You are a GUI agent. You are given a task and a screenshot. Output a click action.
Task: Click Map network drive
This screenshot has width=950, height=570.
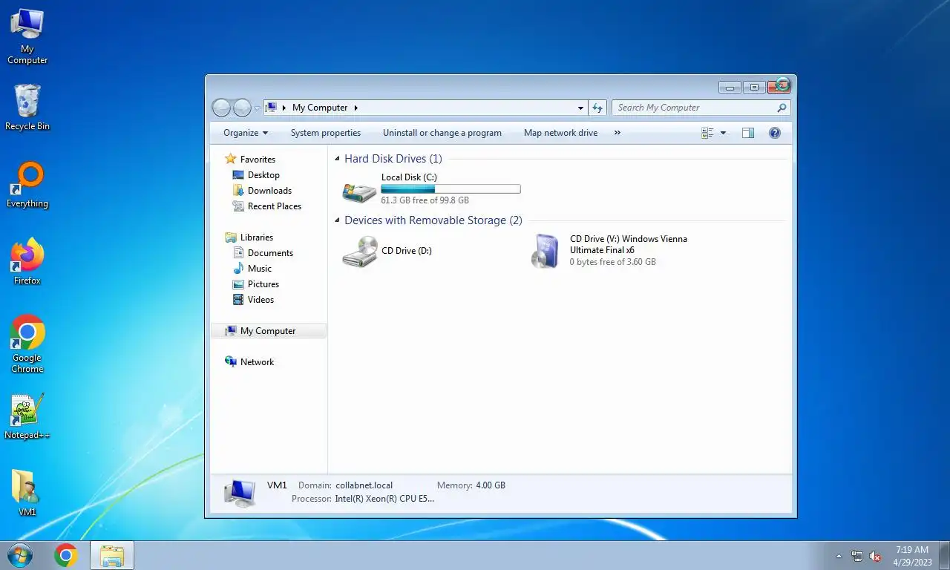click(x=560, y=133)
